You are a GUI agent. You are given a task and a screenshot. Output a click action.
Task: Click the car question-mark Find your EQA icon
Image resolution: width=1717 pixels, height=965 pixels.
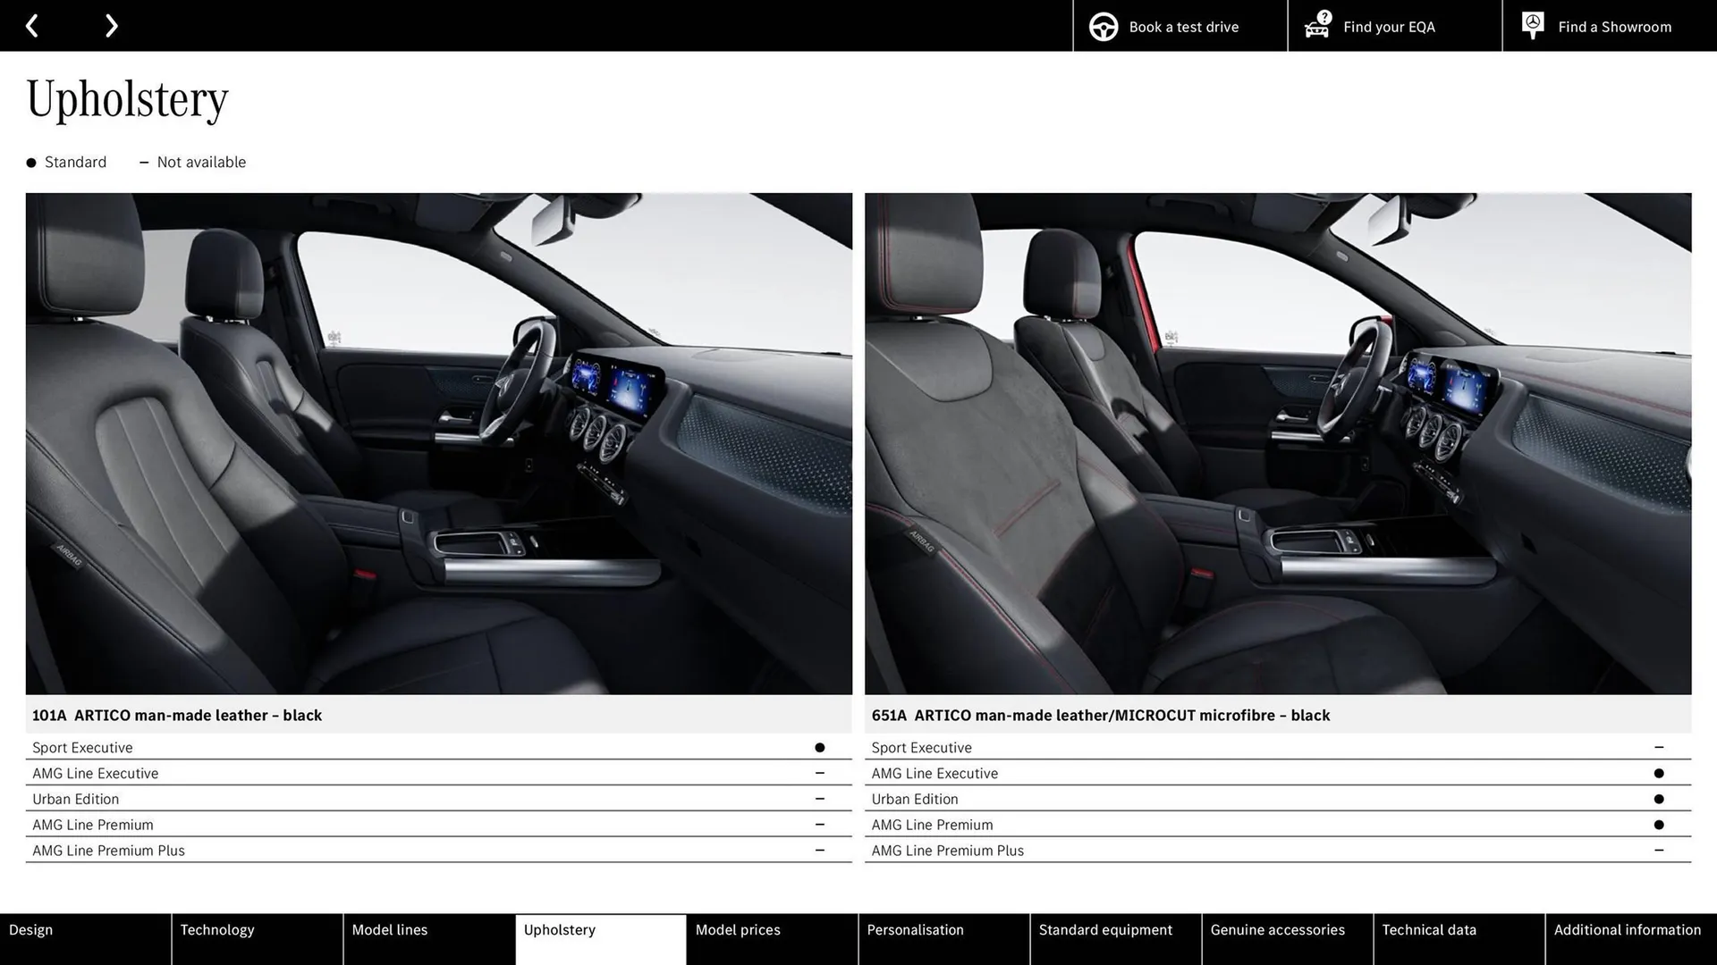tap(1316, 26)
